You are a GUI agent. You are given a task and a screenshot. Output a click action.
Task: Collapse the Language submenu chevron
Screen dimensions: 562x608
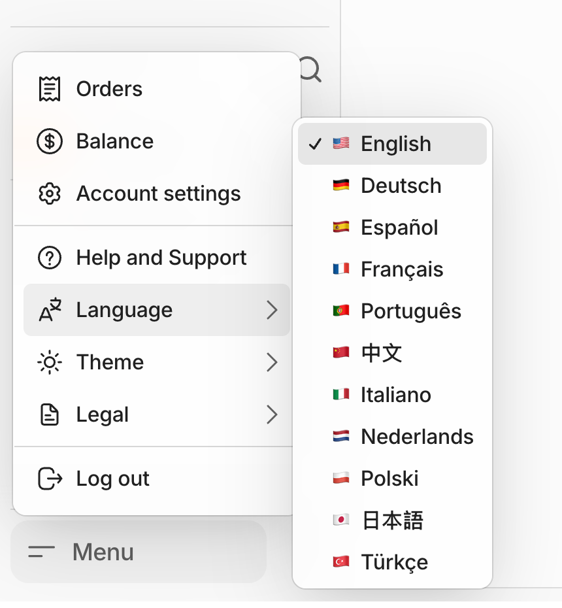point(273,310)
